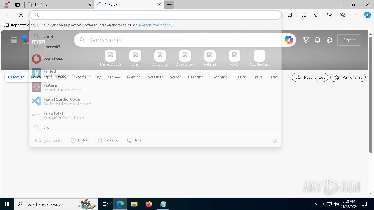Select the Discover feed tab
The height and width of the screenshot is (210, 374).
pos(16,77)
